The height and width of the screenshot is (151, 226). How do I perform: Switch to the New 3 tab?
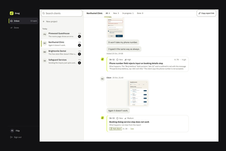coord(116,13)
